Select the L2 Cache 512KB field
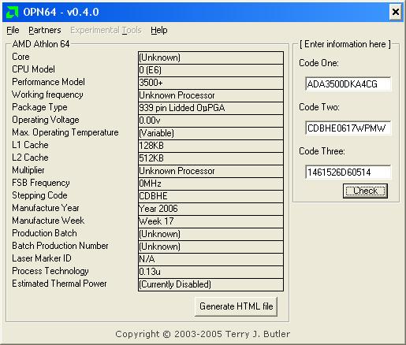The width and height of the screenshot is (406, 345). pyautogui.click(x=210, y=158)
